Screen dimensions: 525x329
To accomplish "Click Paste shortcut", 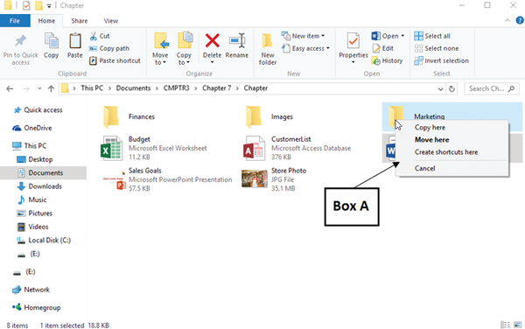I will pyautogui.click(x=115, y=60).
